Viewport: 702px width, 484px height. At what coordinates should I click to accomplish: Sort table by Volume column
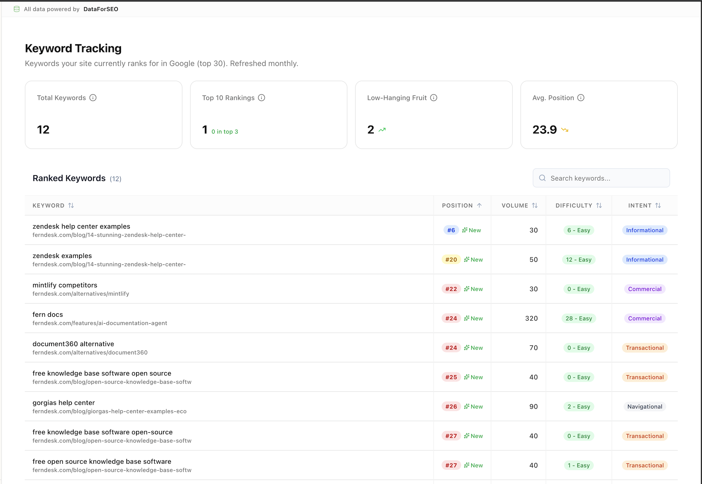535,205
